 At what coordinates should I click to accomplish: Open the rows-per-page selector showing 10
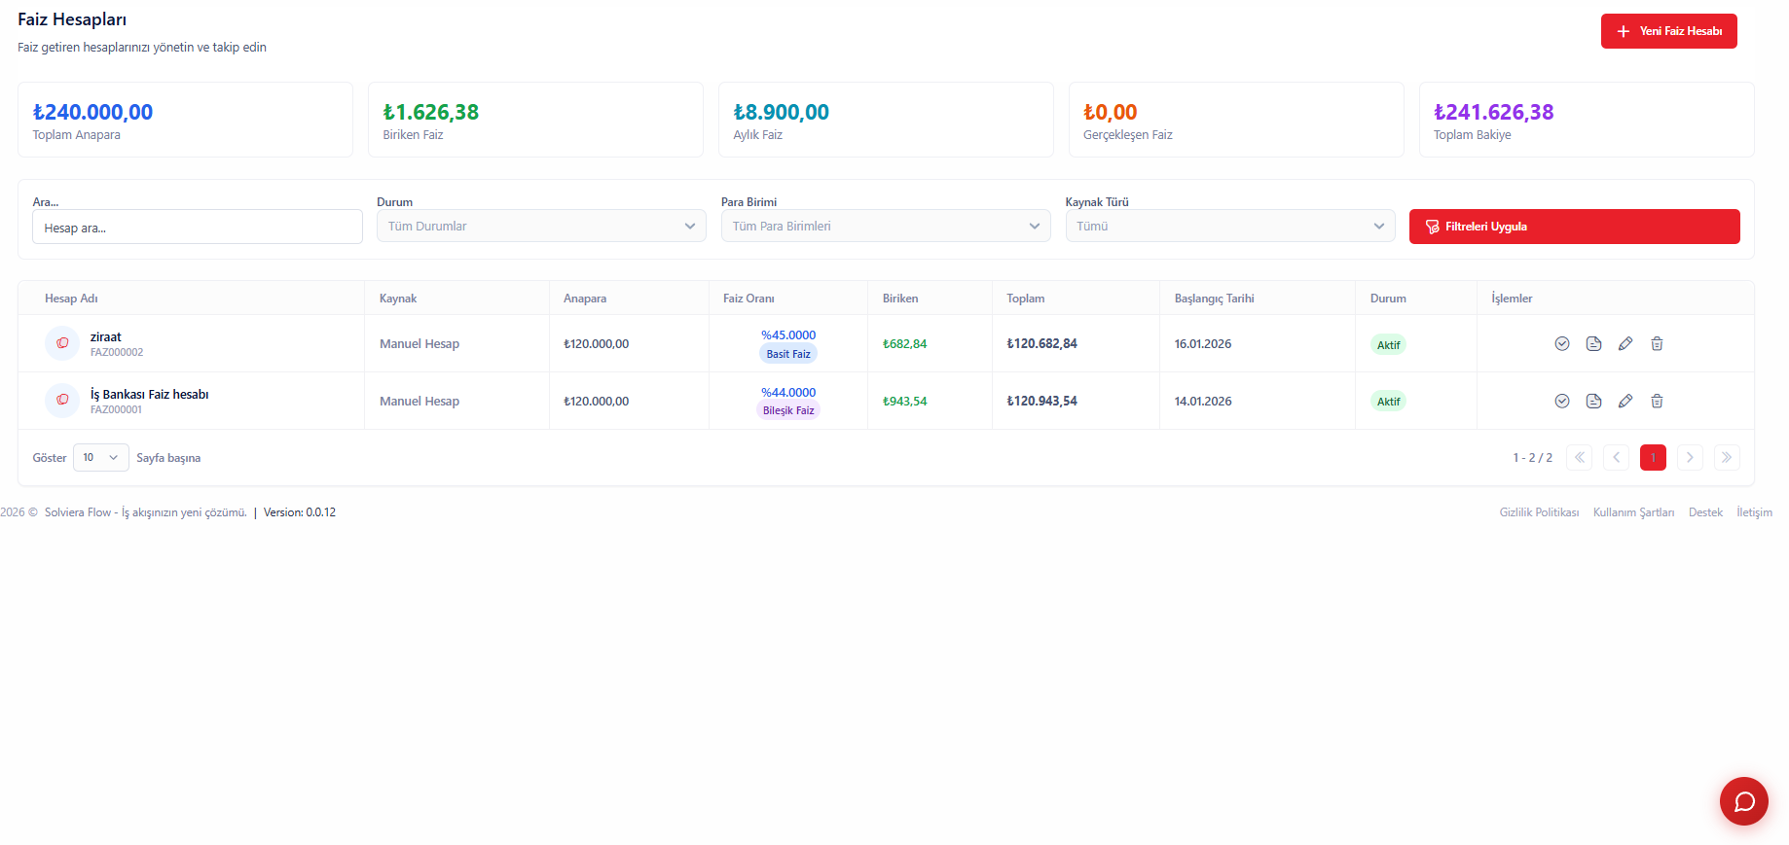coord(100,458)
